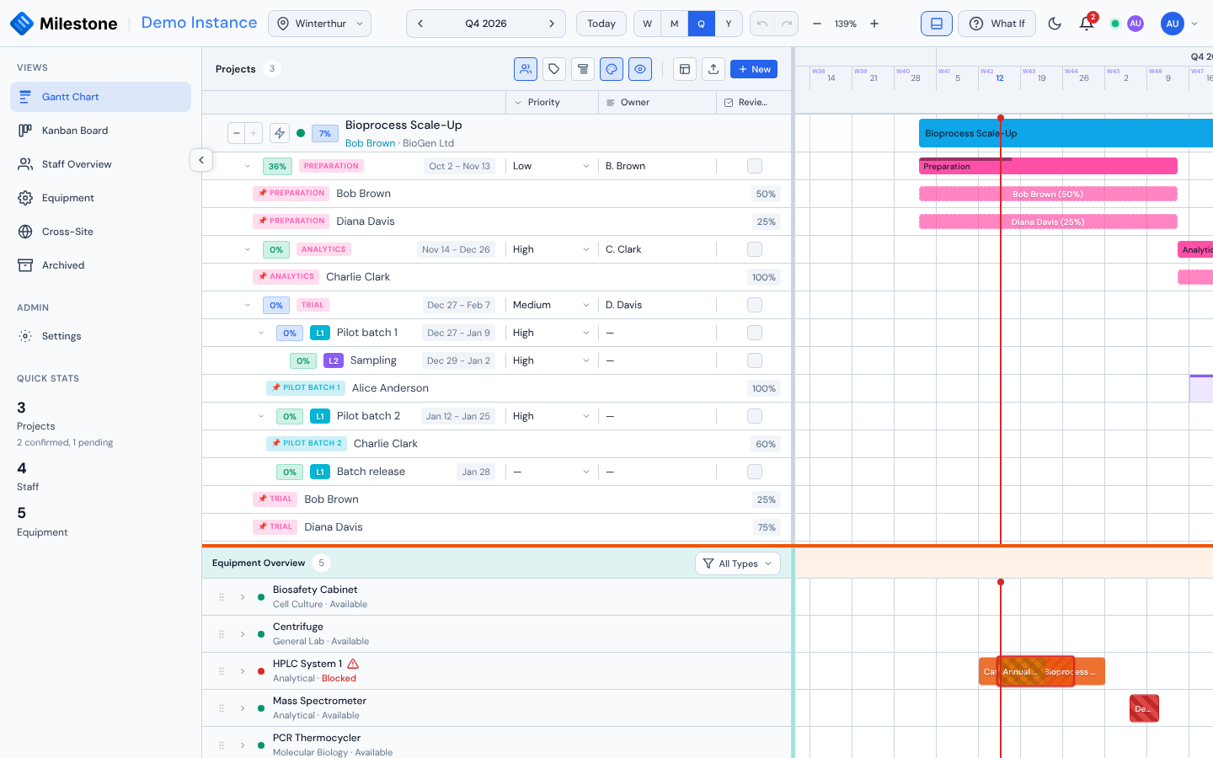Open Cross-Site view
This screenshot has width=1213, height=758.
coord(100,232)
